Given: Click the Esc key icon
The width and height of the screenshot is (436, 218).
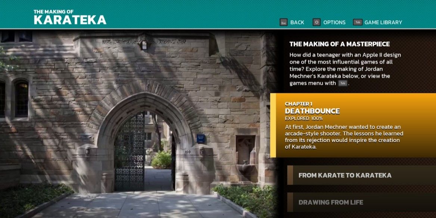Looking at the screenshot, I should point(283,22).
